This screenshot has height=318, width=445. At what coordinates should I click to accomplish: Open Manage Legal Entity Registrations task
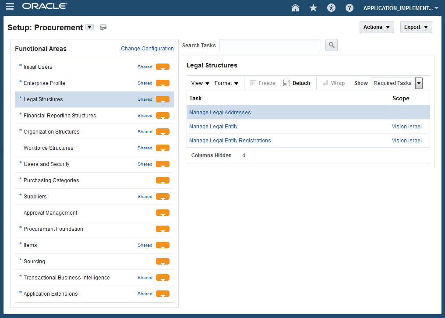230,141
